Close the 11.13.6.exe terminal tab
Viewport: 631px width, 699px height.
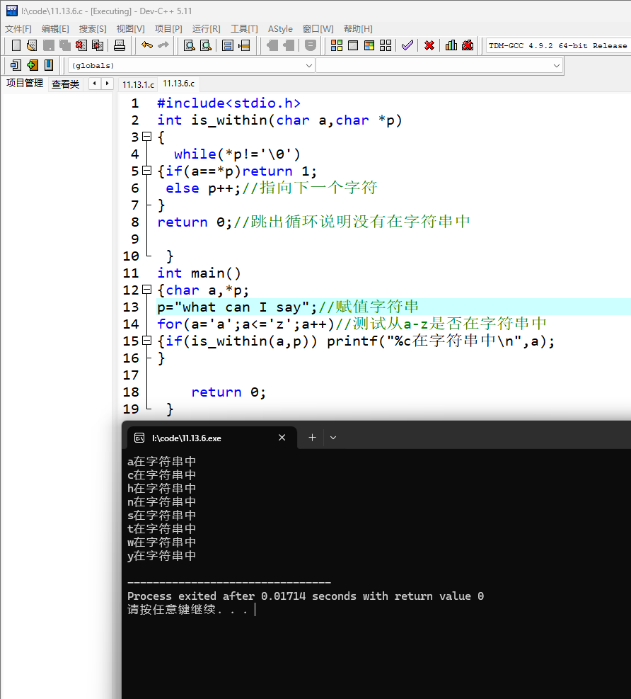(282, 438)
